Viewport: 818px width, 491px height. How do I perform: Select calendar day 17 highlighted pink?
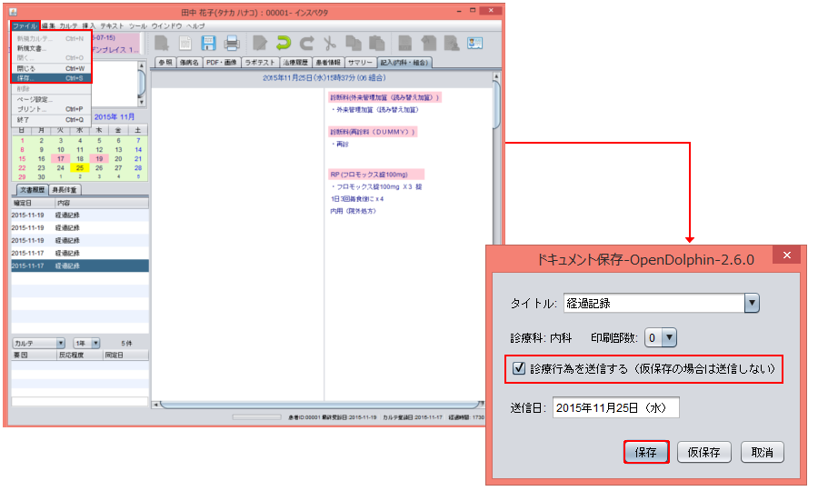point(61,158)
